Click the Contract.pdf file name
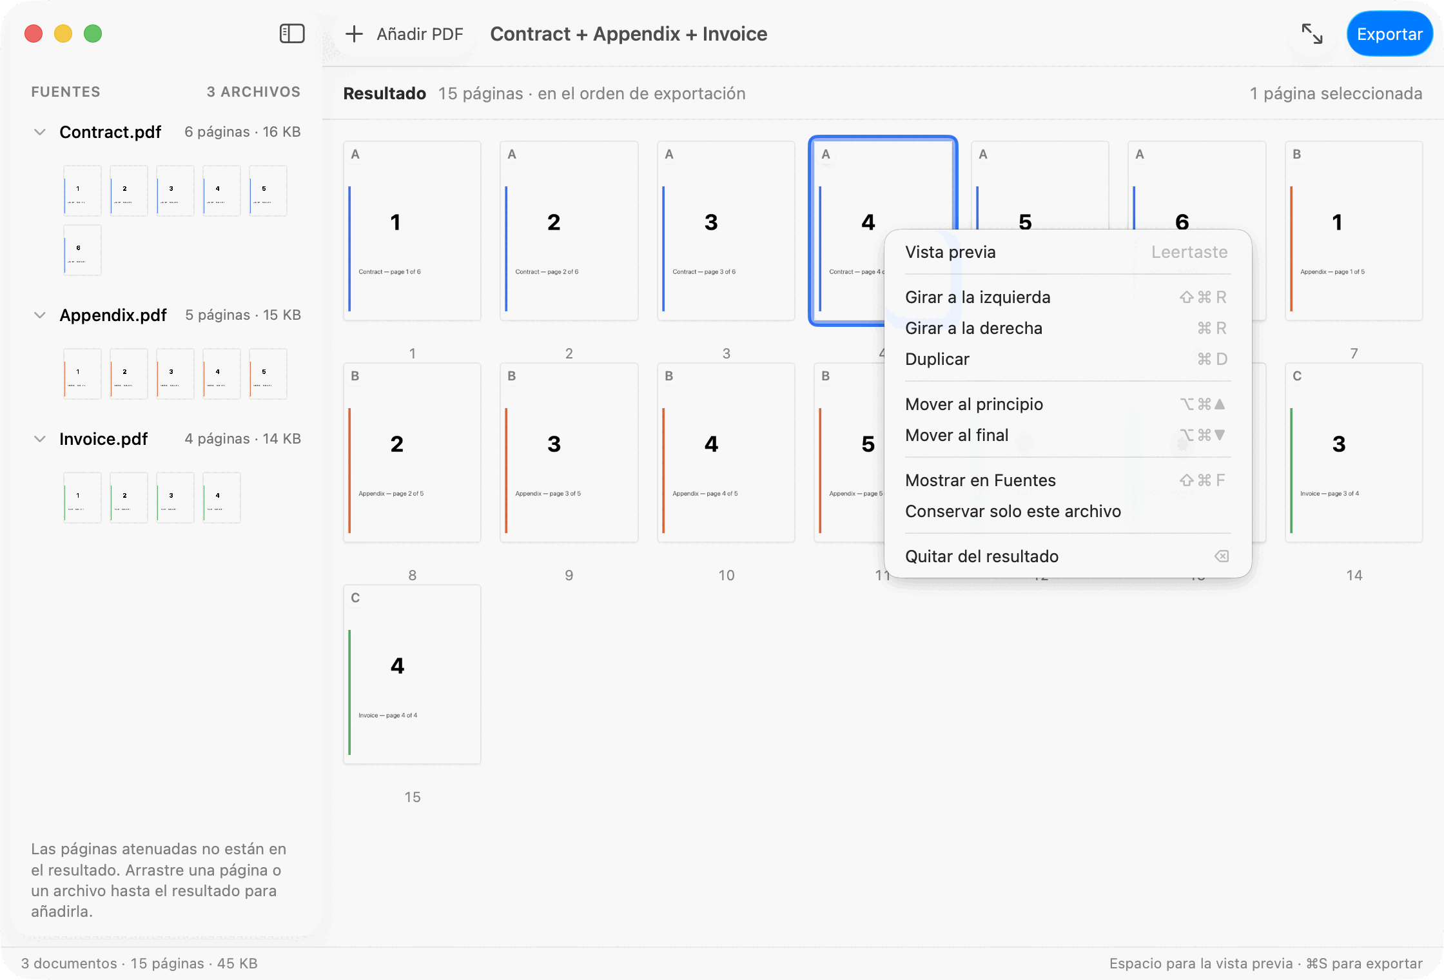Screen dimensions: 1444x980 point(110,132)
